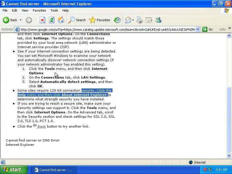
Task: Open History pane clock icon
Action: click(117, 20)
